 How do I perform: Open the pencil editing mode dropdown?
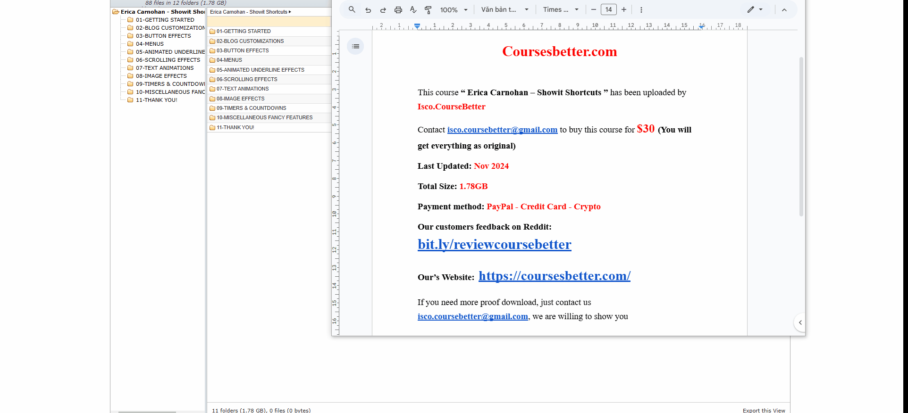coord(755,10)
